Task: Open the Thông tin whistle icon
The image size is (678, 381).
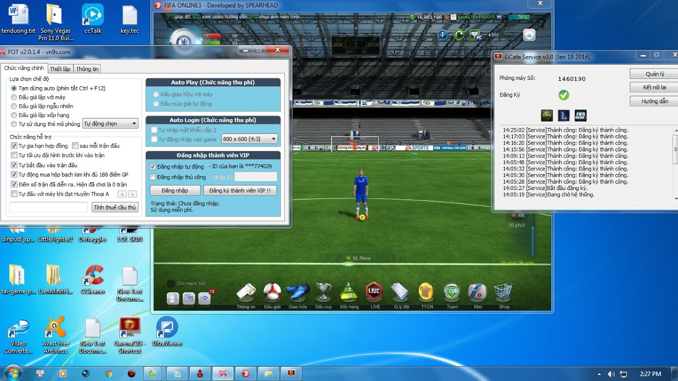Action: click(x=246, y=292)
